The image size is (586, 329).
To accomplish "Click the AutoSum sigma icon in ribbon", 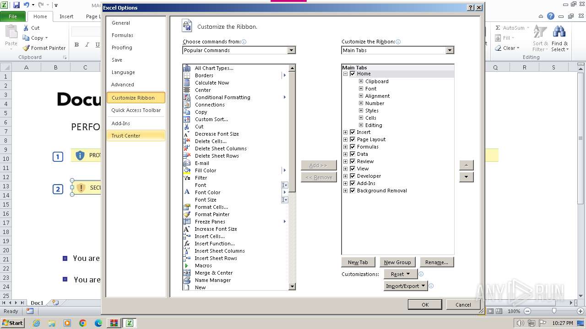I will (x=498, y=28).
